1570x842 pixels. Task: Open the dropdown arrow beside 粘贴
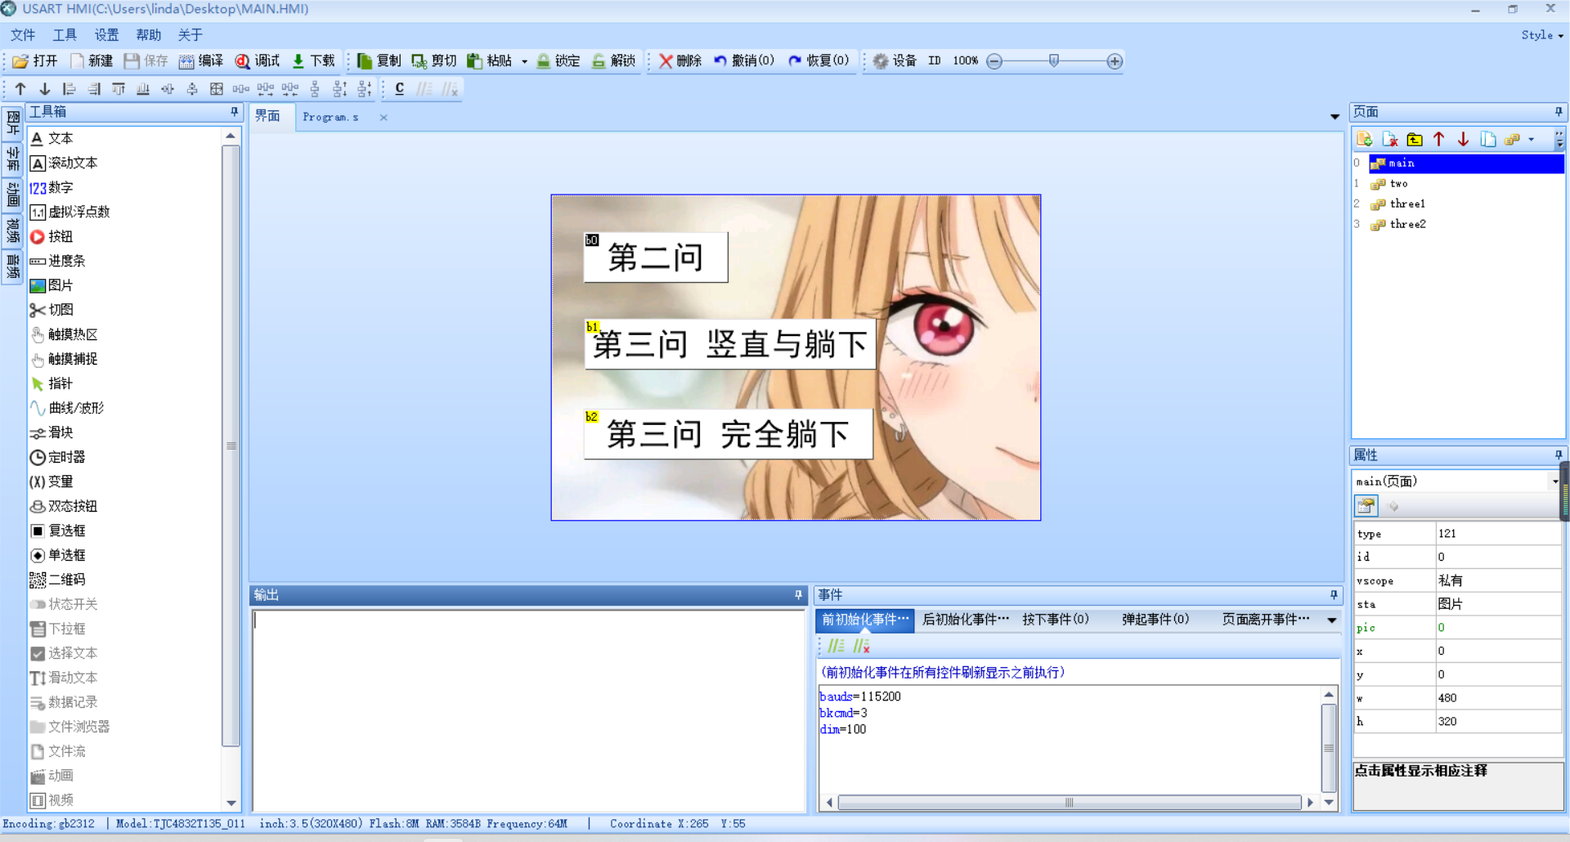coord(524,61)
